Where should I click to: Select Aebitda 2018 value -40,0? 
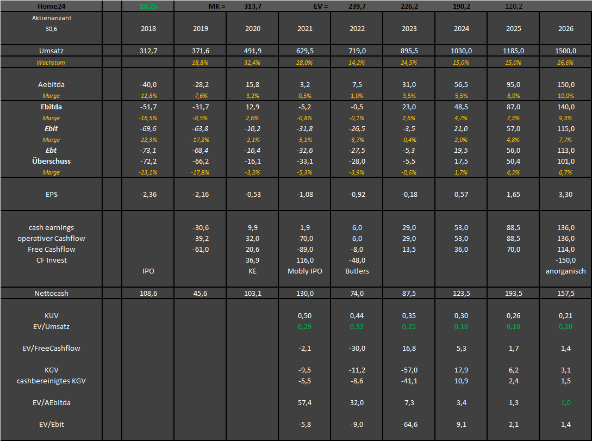[148, 85]
